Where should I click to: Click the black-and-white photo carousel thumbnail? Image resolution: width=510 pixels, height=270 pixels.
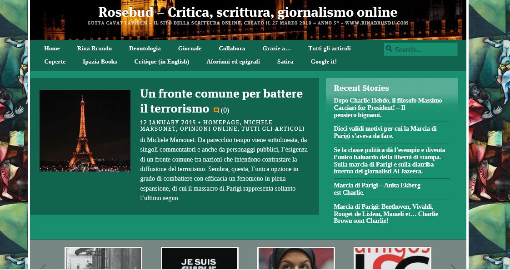103,258
